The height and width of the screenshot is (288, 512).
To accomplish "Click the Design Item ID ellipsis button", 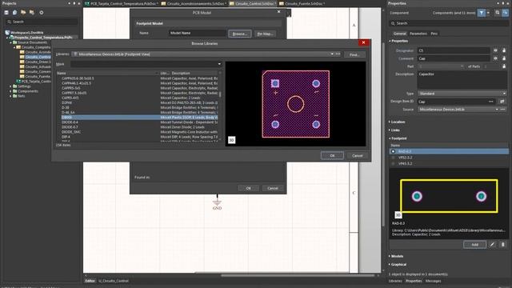I will coord(490,102).
